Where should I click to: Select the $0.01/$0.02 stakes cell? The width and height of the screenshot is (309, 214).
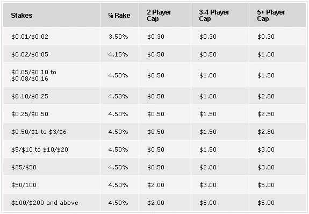[x=52, y=36]
